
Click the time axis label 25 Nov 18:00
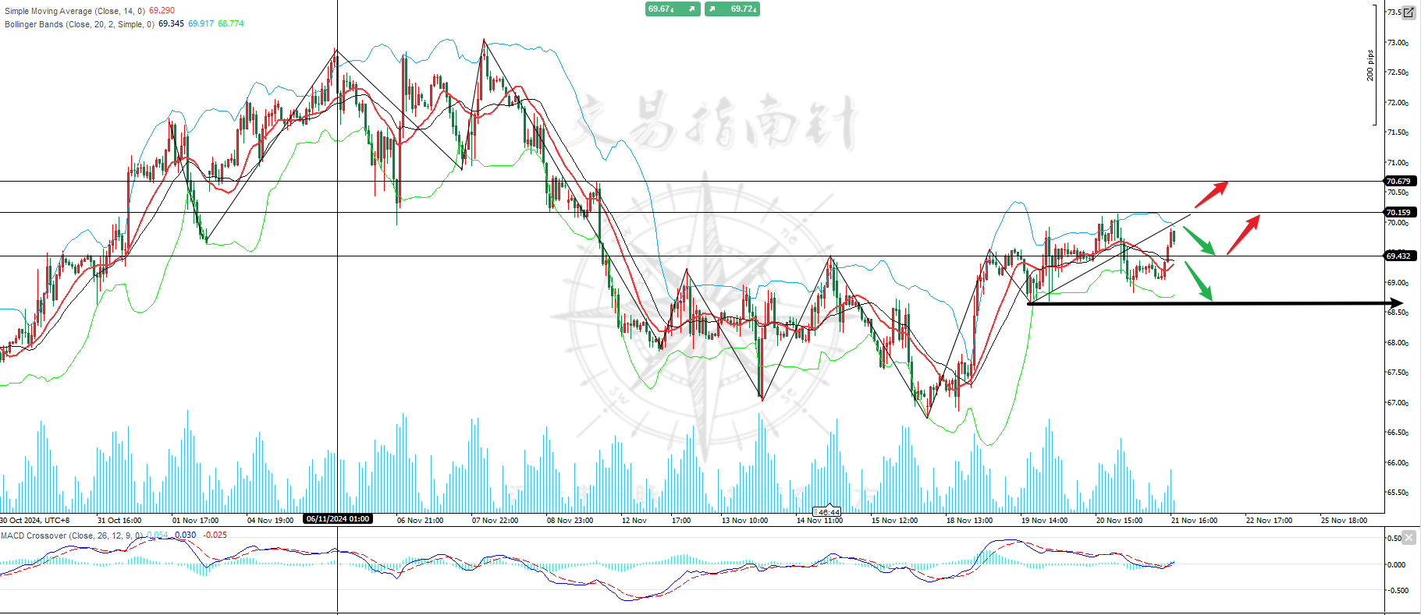point(1344,520)
